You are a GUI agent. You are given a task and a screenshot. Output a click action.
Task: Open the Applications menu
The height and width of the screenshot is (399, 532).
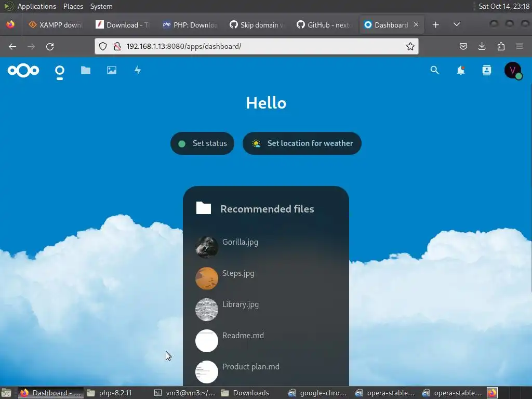point(37,6)
